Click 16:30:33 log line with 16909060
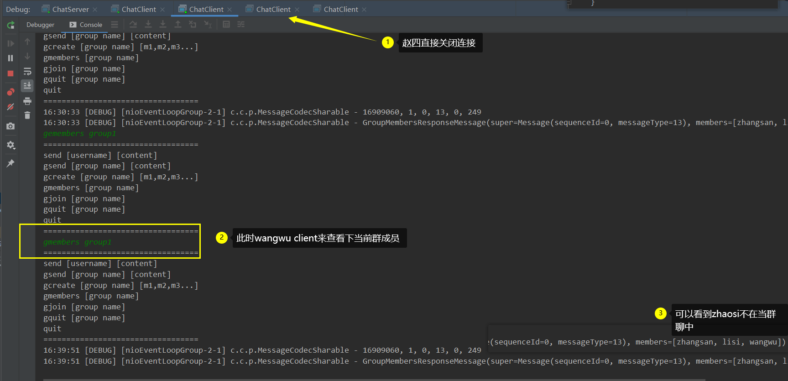This screenshot has width=788, height=381. pos(262,112)
